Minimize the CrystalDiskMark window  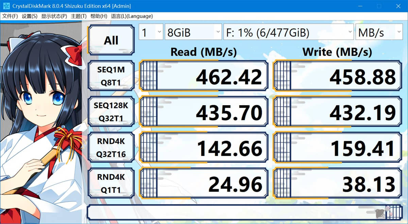(361, 6)
